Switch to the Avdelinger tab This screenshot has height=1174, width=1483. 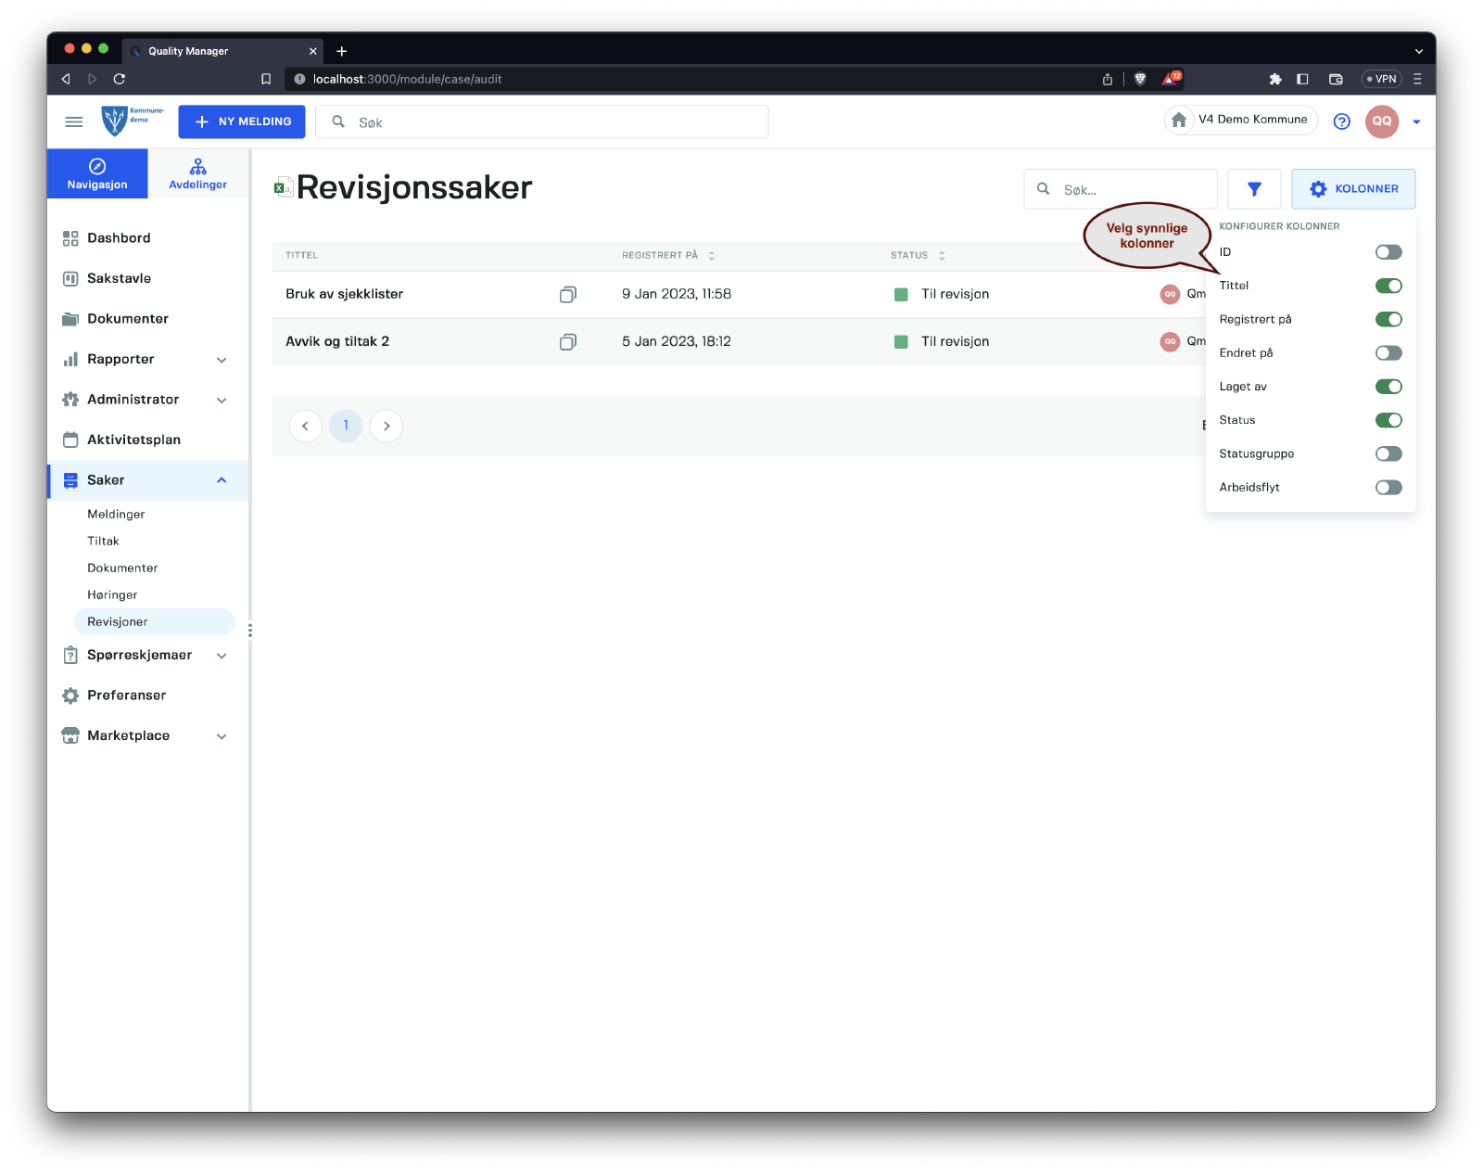click(x=197, y=173)
